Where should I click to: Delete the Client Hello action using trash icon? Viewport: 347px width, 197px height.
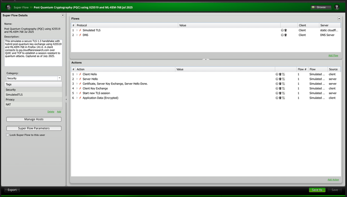click(280, 74)
